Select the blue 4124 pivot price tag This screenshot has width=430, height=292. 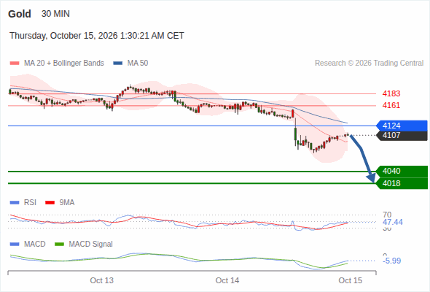[402, 126]
